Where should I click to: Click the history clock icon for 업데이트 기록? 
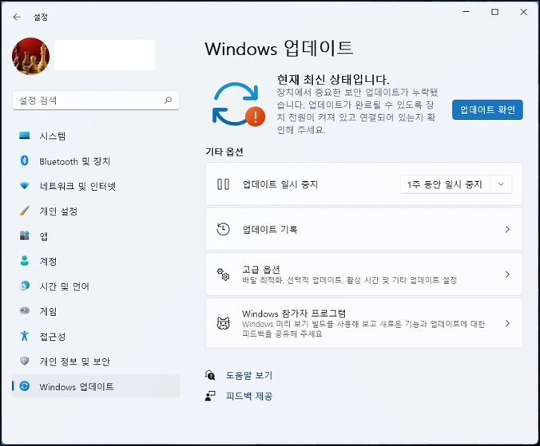[x=223, y=229]
